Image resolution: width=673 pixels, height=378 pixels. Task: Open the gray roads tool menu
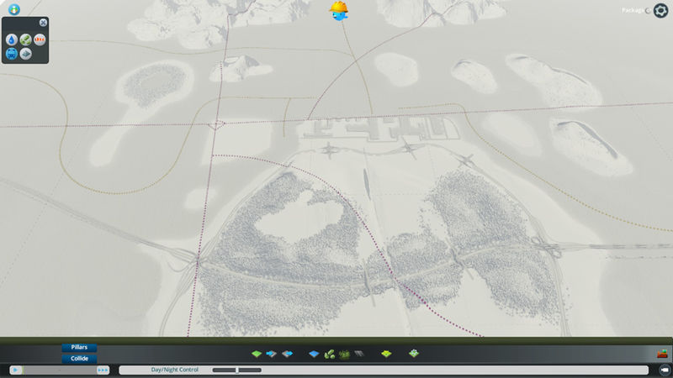click(358, 354)
